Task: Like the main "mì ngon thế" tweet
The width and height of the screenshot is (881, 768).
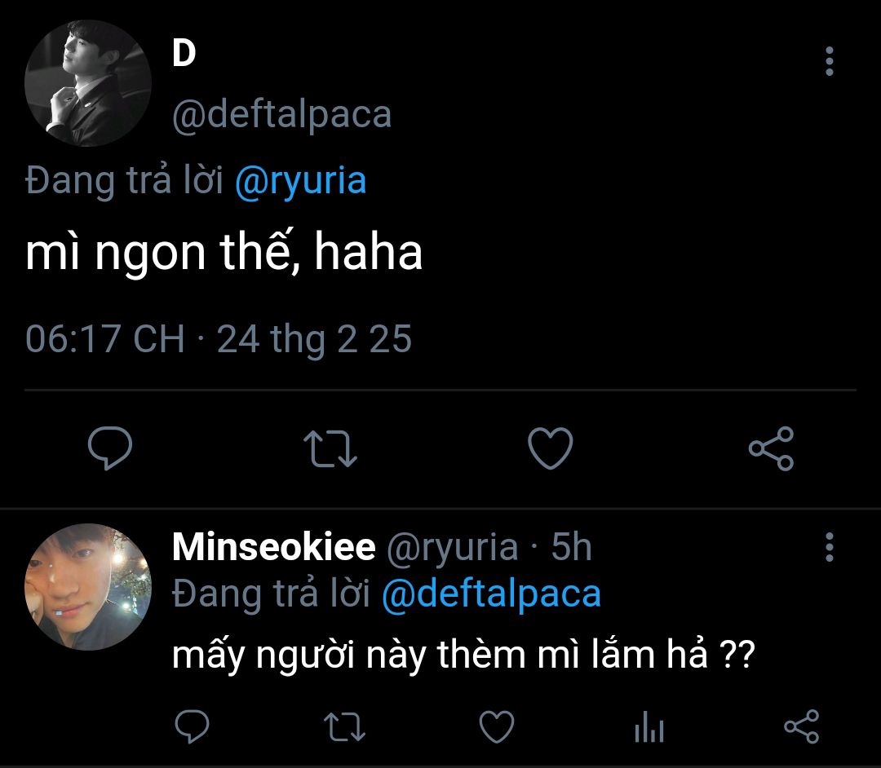Action: [x=550, y=448]
